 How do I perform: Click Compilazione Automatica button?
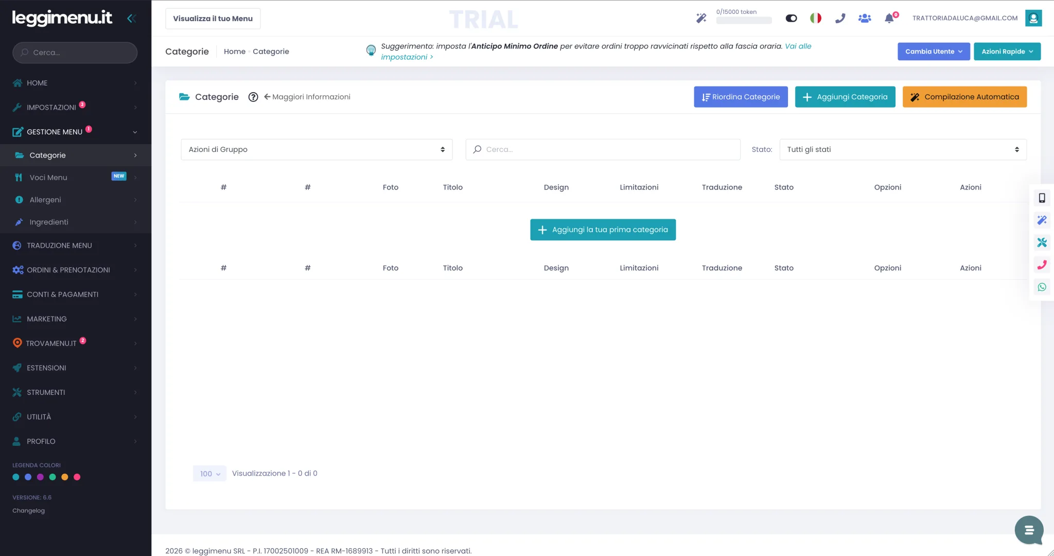pos(964,97)
